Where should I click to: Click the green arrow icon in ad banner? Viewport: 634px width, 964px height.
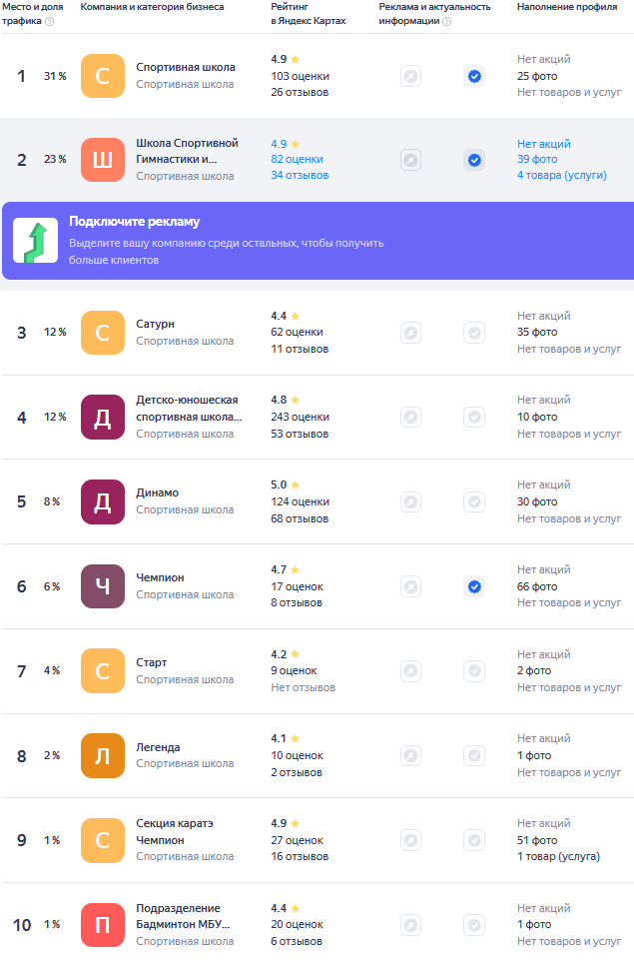click(36, 241)
